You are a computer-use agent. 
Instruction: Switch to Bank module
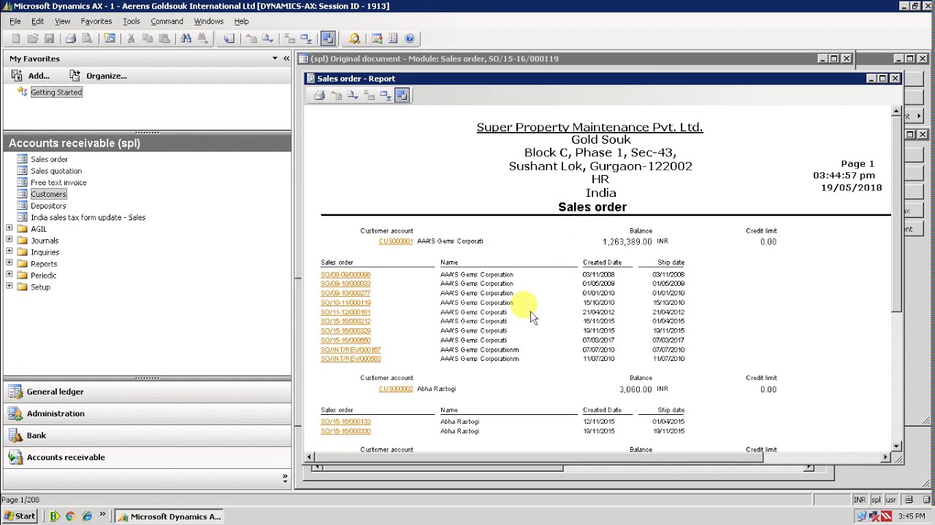click(x=146, y=435)
